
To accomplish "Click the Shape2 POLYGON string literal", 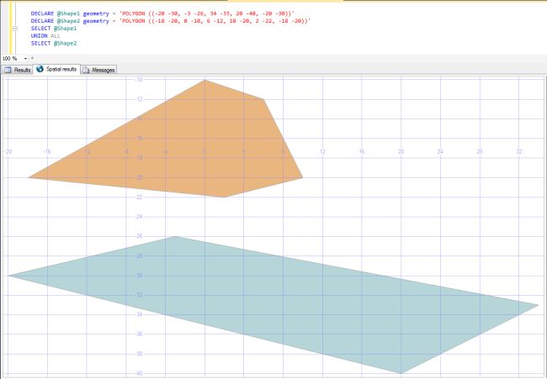I will [215, 21].
